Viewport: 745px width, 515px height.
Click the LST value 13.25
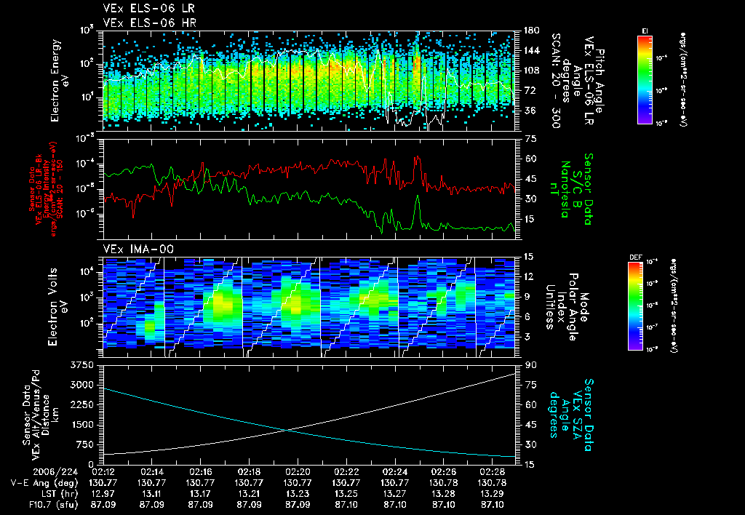[346, 494]
